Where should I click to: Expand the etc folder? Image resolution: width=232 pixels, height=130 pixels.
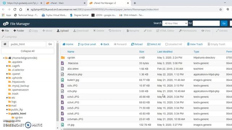[7, 98]
